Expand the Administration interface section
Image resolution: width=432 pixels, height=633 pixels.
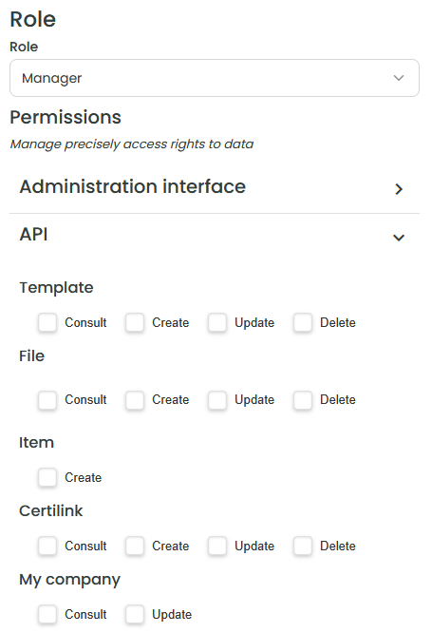point(215,187)
